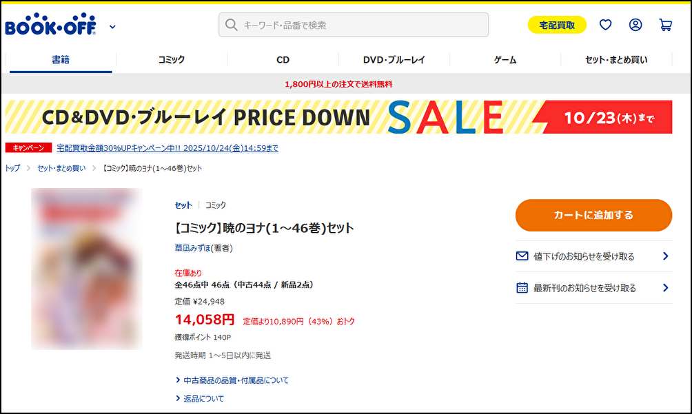Expand the 返品について section

203,398
